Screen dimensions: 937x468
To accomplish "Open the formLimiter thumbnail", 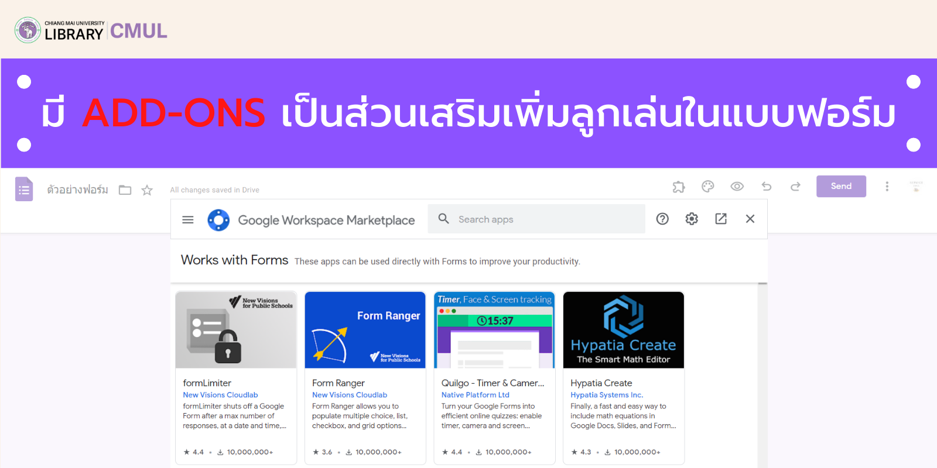I will coord(236,330).
